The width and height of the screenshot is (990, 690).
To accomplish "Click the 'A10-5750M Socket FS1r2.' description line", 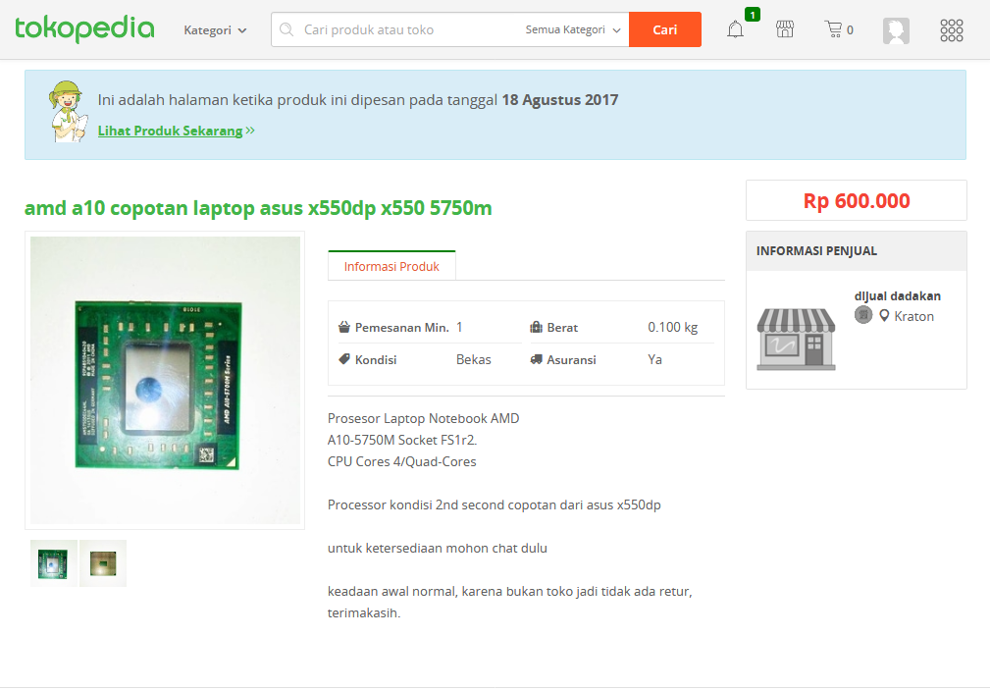I will tap(402, 440).
